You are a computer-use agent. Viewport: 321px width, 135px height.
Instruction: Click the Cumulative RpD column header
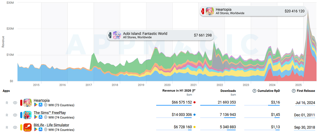pyautogui.click(x=269, y=91)
